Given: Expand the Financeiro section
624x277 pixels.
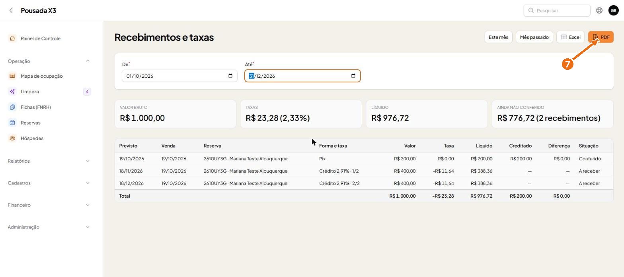Looking at the screenshot, I should pos(88,205).
